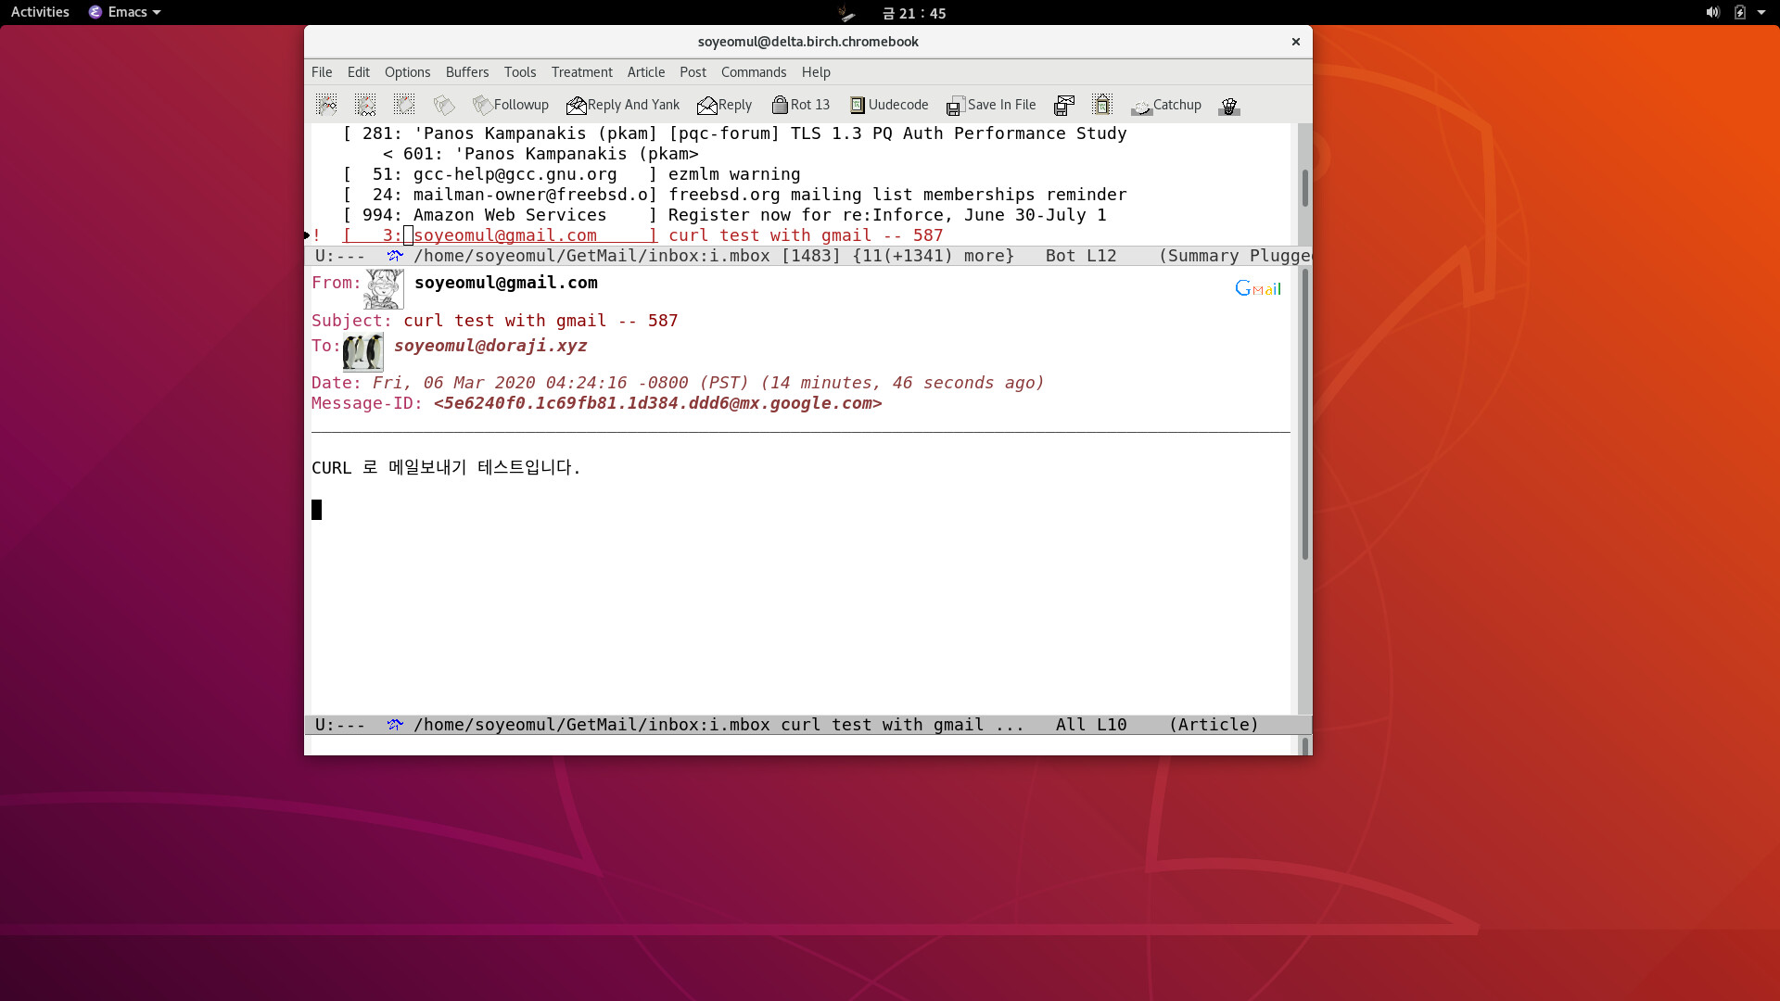1780x1001 pixels.
Task: Click the (Article) mode indicator
Action: 1214,725
